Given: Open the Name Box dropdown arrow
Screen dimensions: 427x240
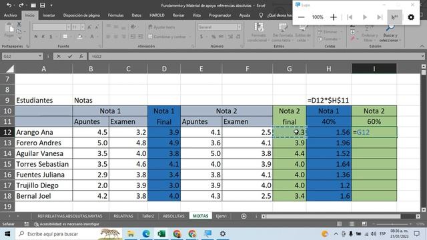Looking at the screenshot, I should [x=40, y=56].
